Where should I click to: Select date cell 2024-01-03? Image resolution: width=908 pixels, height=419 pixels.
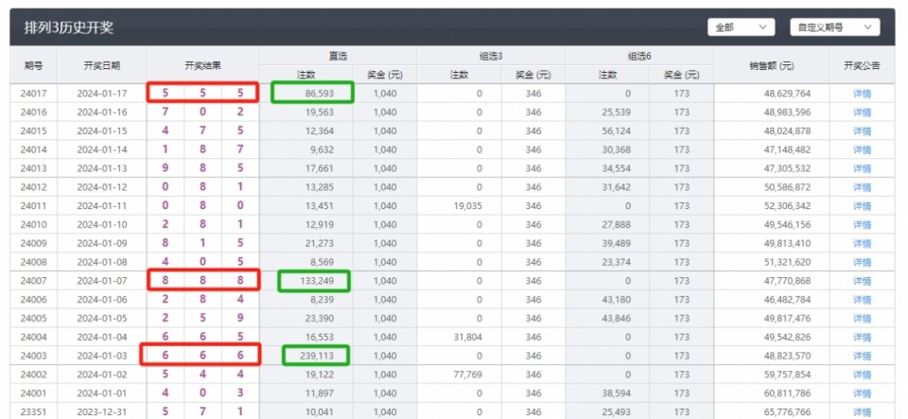pyautogui.click(x=102, y=356)
